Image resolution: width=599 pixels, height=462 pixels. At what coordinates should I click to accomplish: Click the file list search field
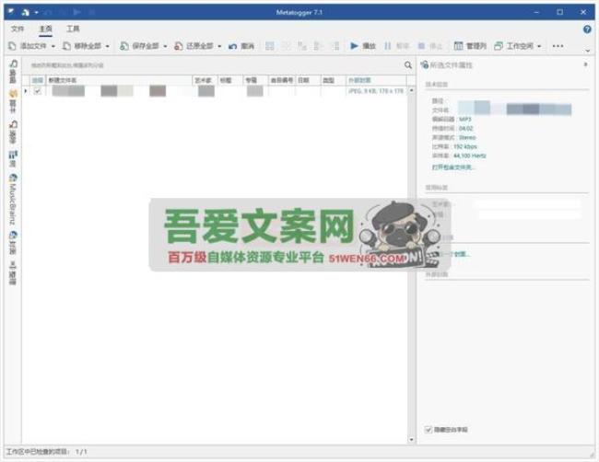[x=214, y=65]
